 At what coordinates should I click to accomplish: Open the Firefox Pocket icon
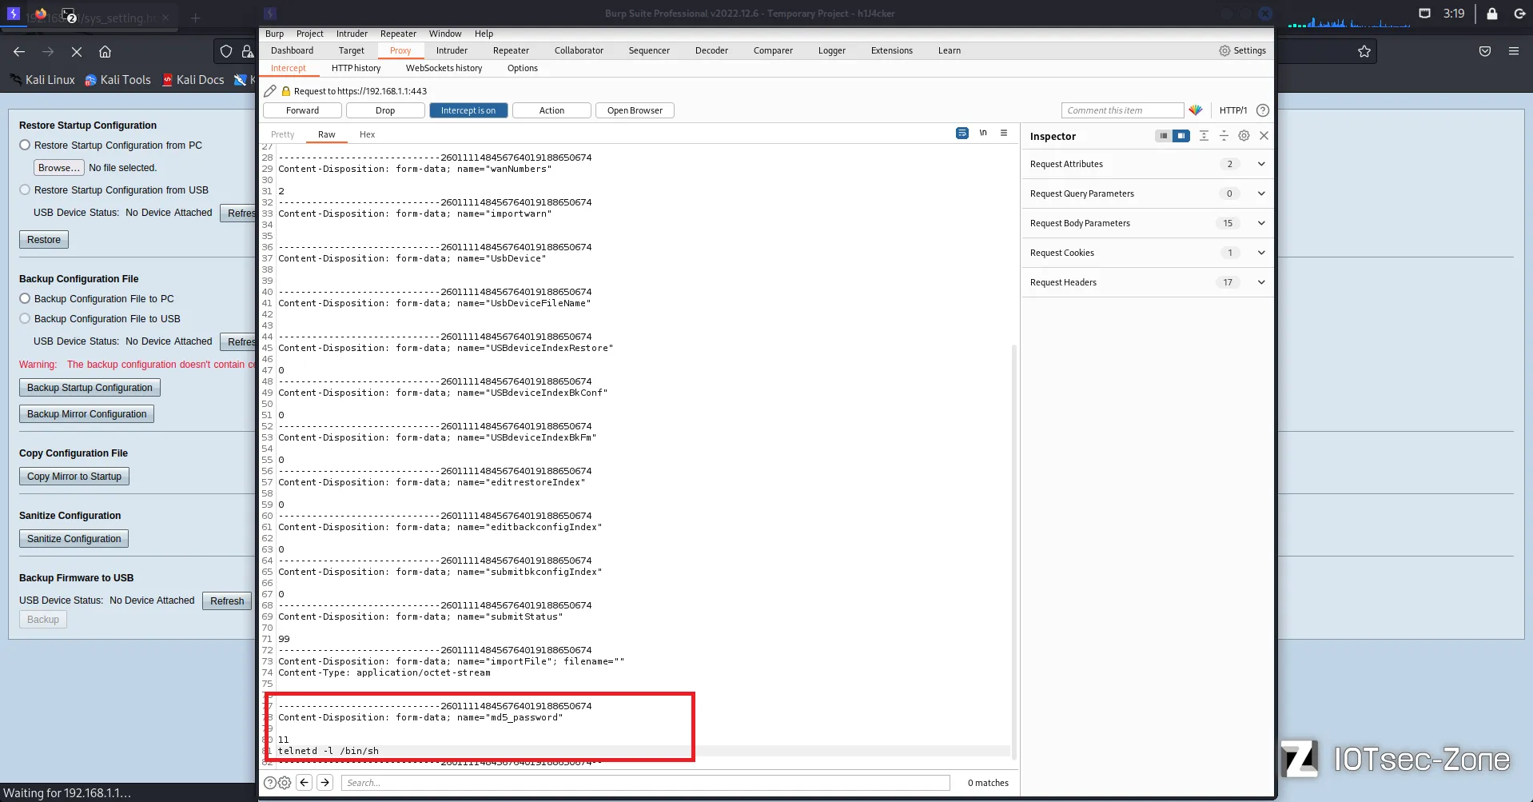(1485, 51)
